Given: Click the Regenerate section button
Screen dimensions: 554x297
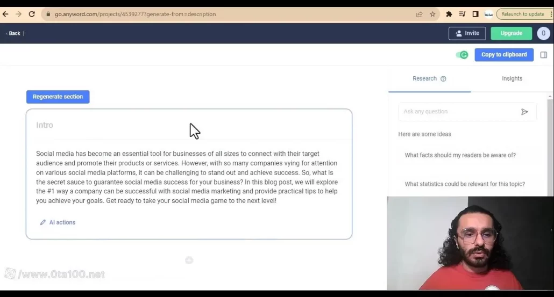Looking at the screenshot, I should click(x=58, y=97).
